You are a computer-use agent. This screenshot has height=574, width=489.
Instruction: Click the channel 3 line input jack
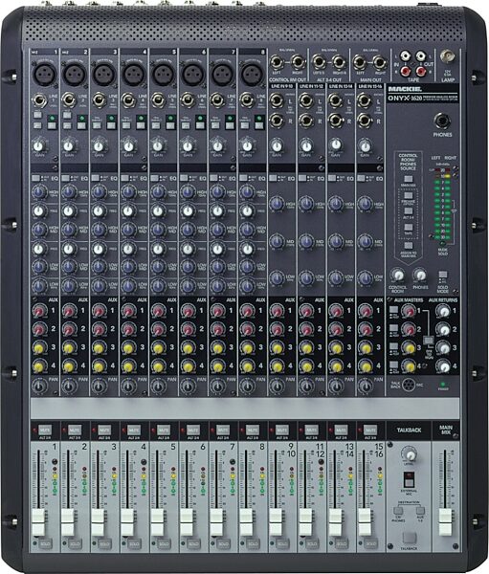pos(99,99)
